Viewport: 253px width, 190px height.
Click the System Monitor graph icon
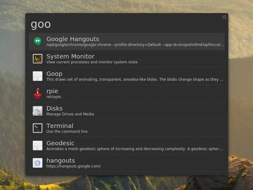pyautogui.click(x=38, y=59)
